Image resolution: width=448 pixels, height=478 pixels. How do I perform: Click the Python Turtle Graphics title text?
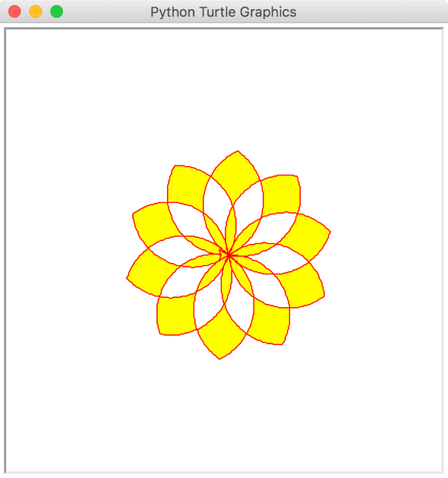[x=223, y=12]
